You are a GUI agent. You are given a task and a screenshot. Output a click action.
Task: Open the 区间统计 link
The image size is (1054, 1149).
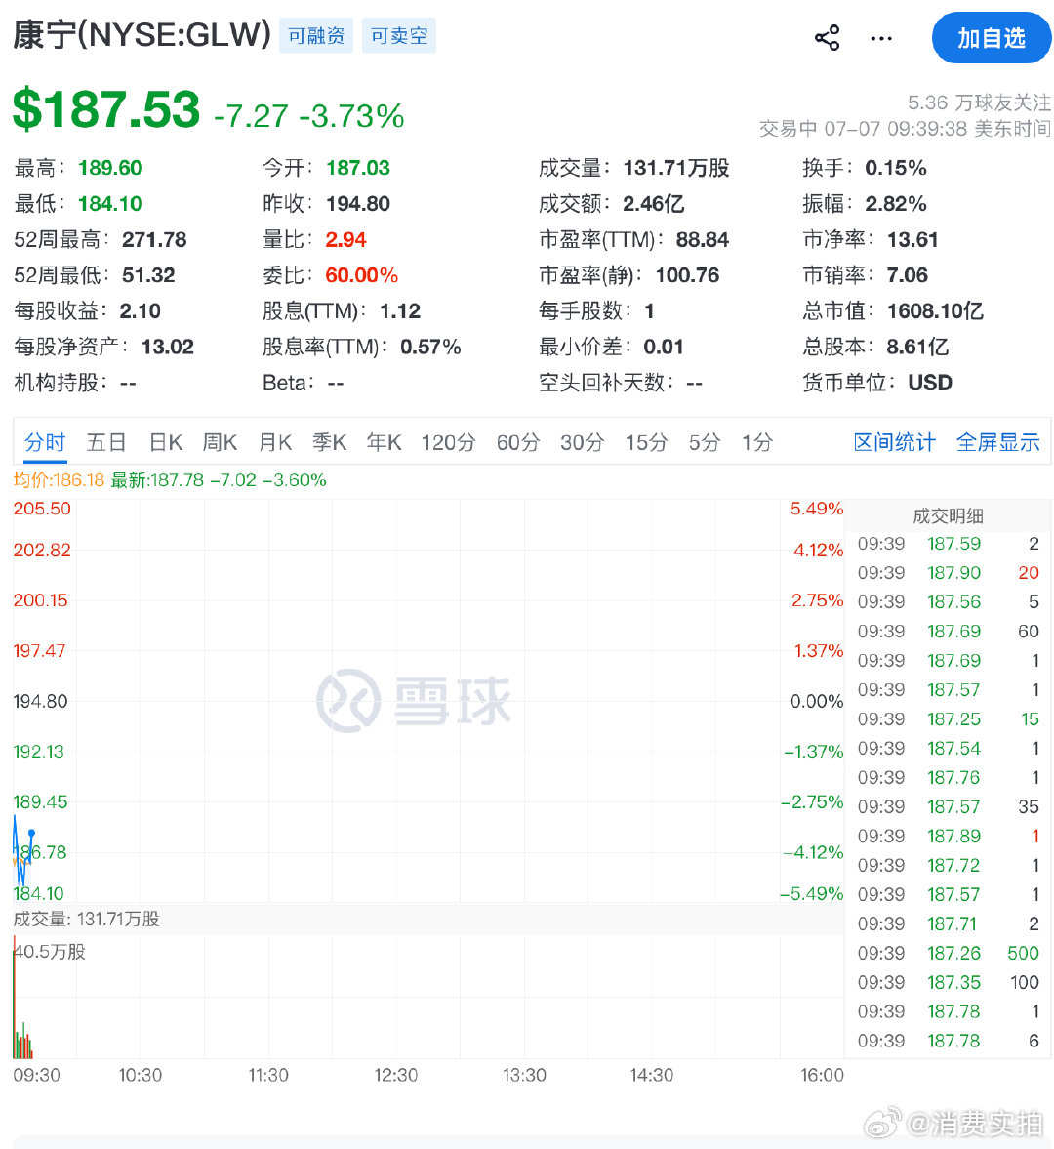pos(894,442)
